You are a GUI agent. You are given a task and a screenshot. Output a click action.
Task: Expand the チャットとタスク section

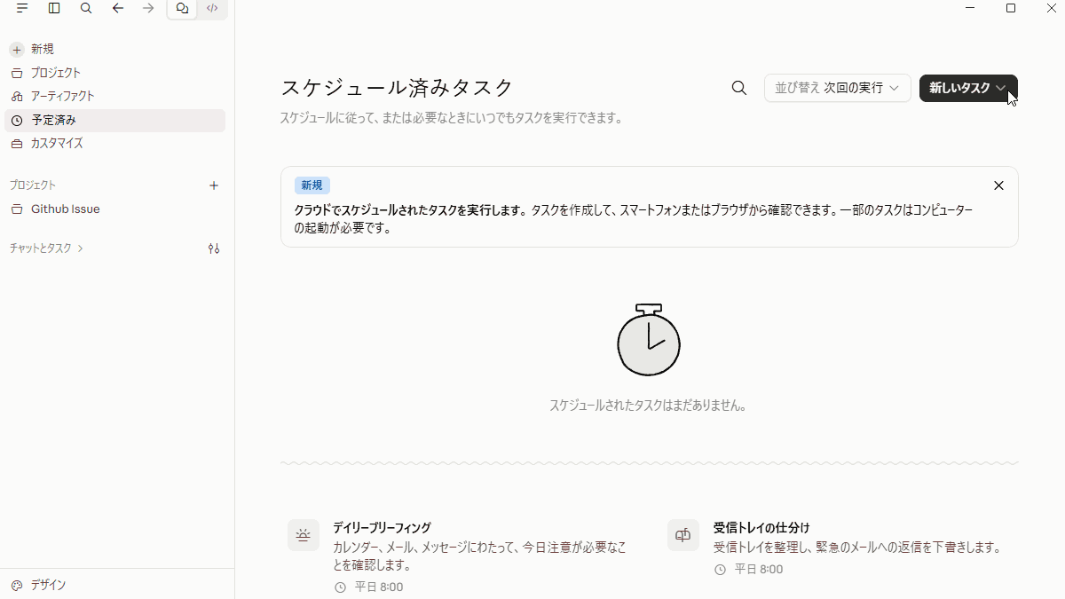47,248
